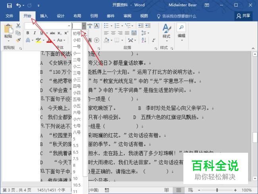
Task: Apply character border (boxed A)
Action: [96, 26]
